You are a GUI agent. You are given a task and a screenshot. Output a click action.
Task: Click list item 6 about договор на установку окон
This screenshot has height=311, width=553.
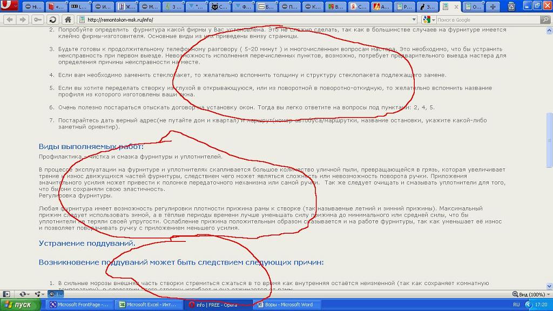246,107
